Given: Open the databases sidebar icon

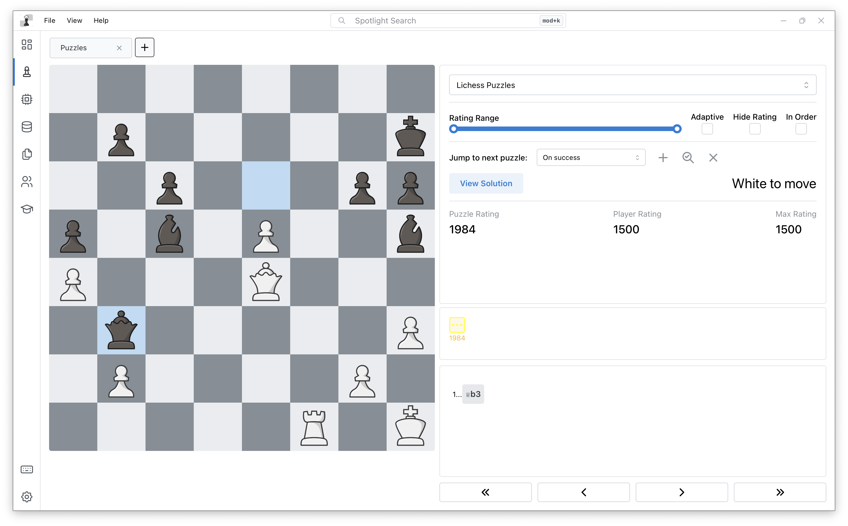Looking at the screenshot, I should 27,127.
